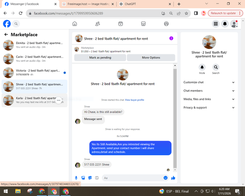Image resolution: width=245 pixels, height=196 pixels.
Task: Open File Explorer from the taskbar
Action: click(18, 191)
